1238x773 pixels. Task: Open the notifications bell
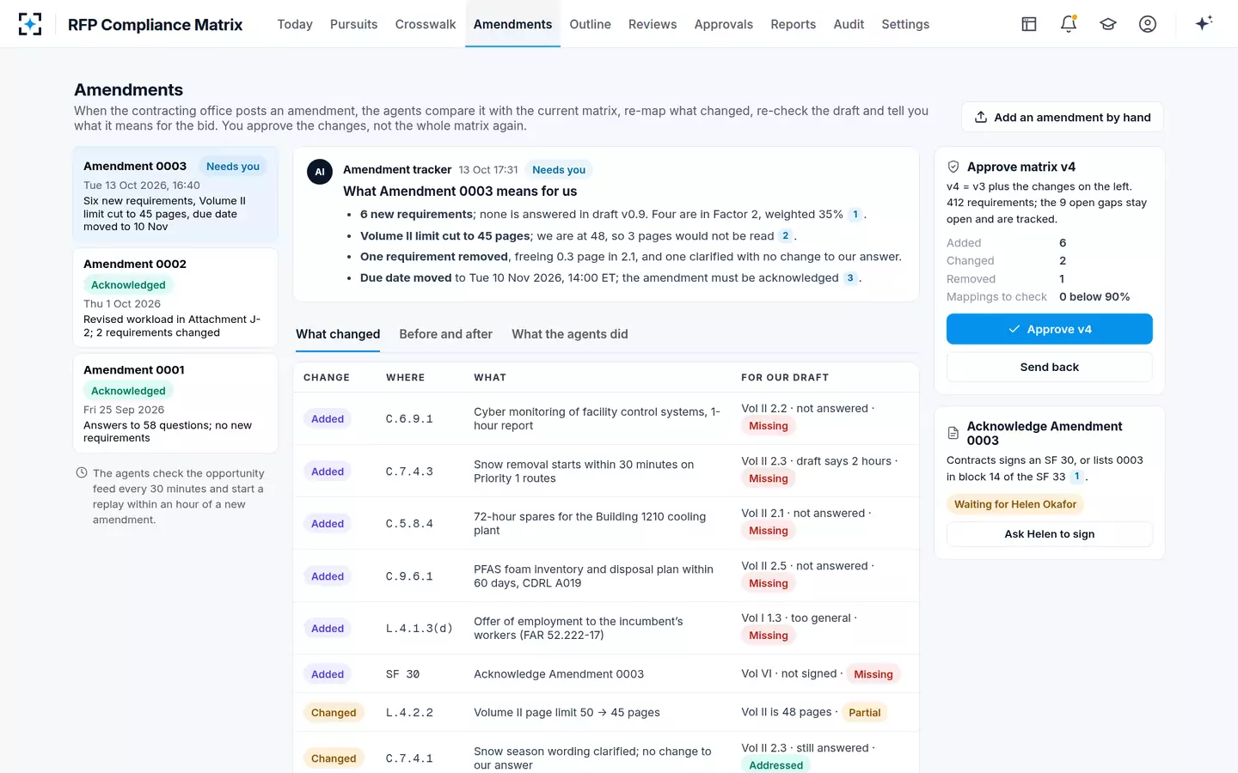(x=1069, y=24)
